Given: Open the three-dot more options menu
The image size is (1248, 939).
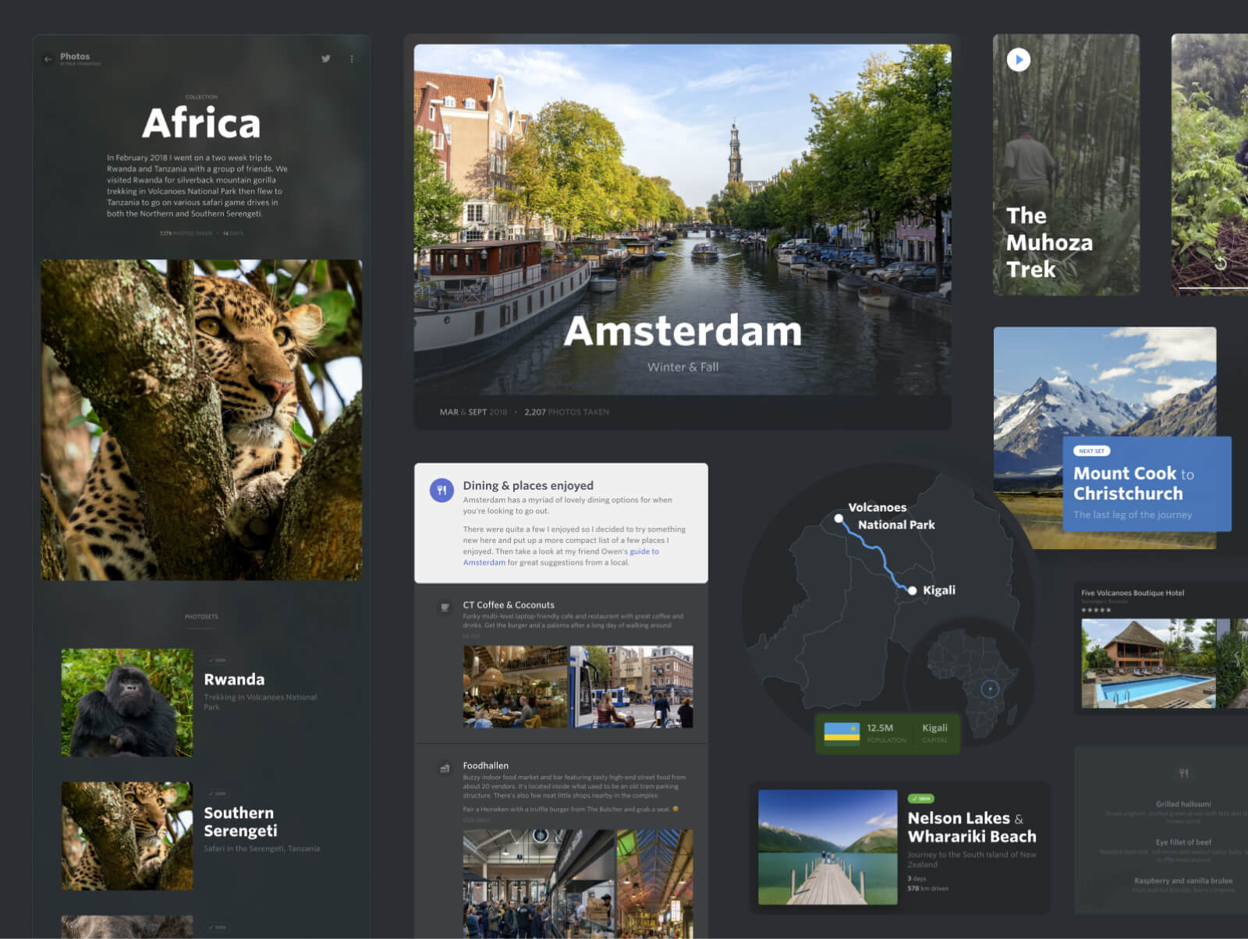Looking at the screenshot, I should 352,58.
